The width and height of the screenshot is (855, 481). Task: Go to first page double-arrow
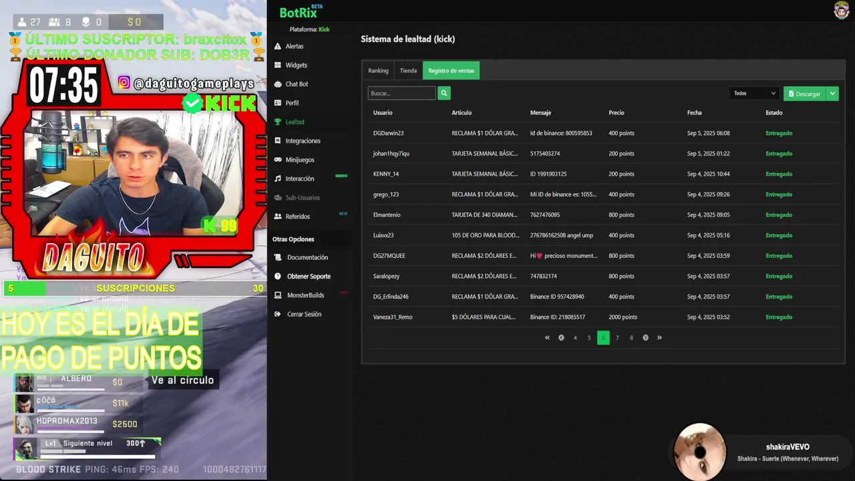coord(547,337)
